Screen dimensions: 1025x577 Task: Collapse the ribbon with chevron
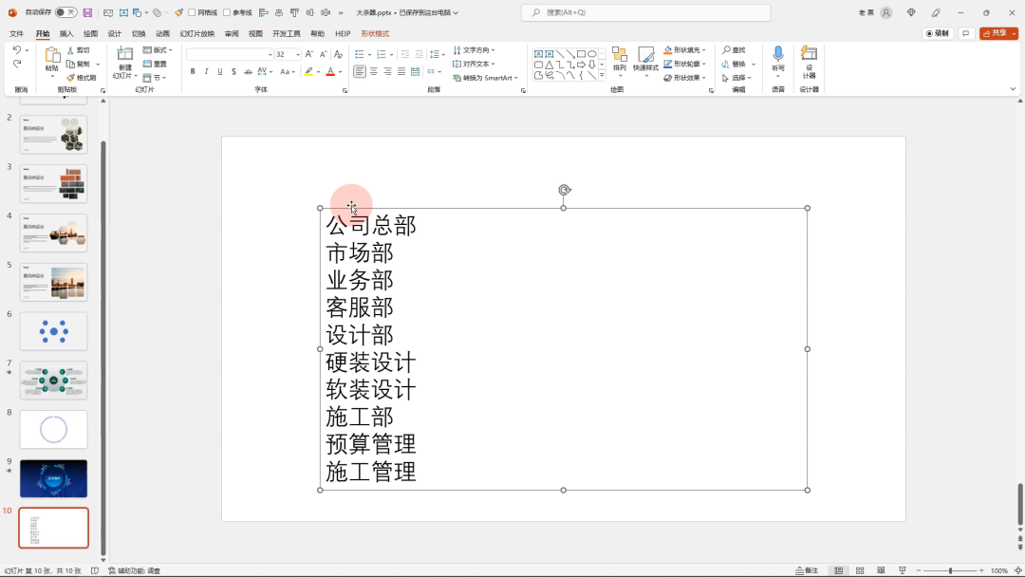1013,89
